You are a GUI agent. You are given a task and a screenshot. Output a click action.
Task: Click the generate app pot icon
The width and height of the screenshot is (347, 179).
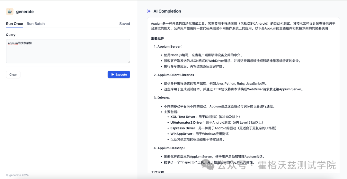pos(10,12)
